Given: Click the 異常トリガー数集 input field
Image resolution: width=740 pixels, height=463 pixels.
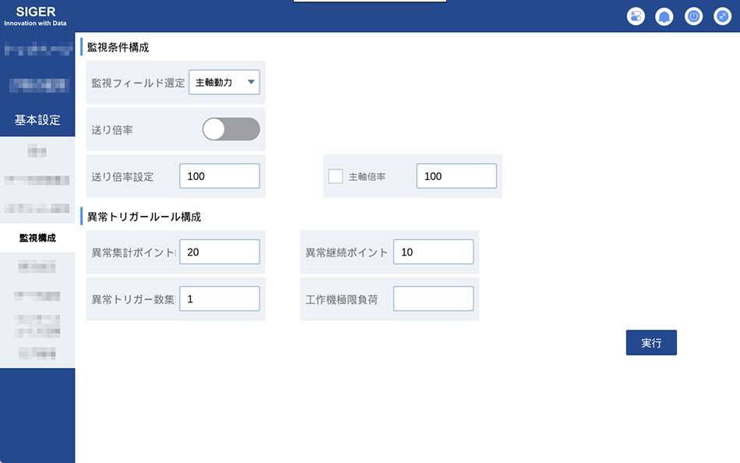Looking at the screenshot, I should coord(220,299).
